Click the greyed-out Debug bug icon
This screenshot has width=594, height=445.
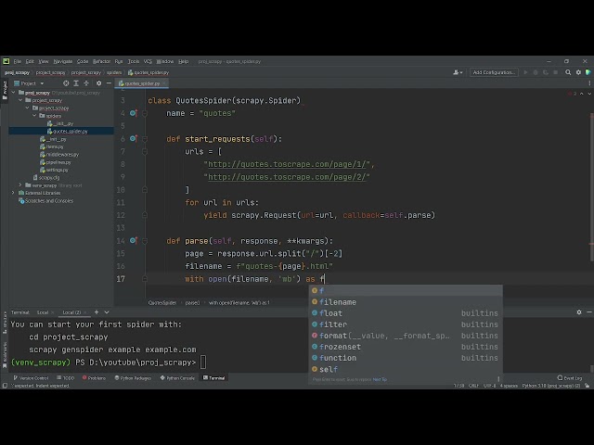(x=536, y=72)
